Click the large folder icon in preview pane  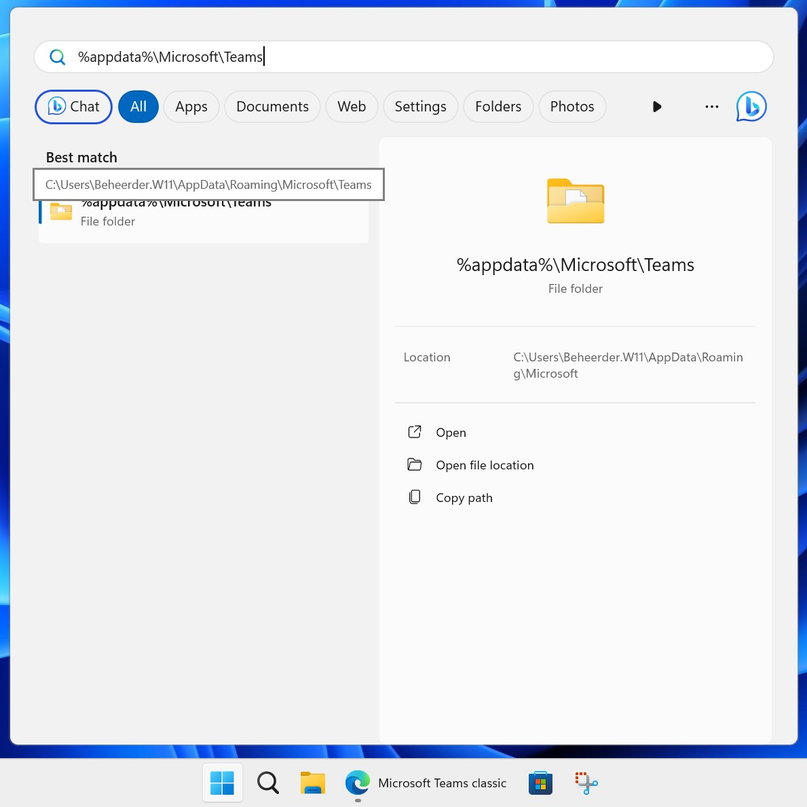pyautogui.click(x=576, y=201)
